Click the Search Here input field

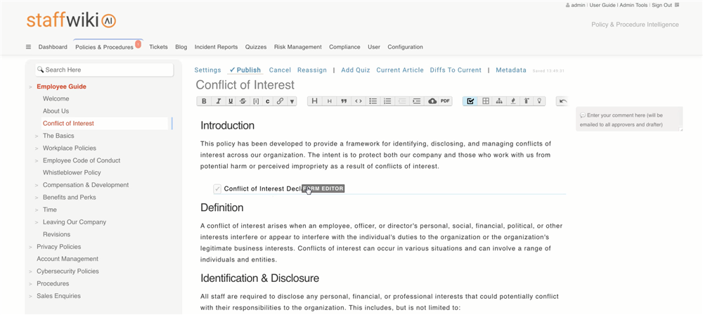[105, 70]
